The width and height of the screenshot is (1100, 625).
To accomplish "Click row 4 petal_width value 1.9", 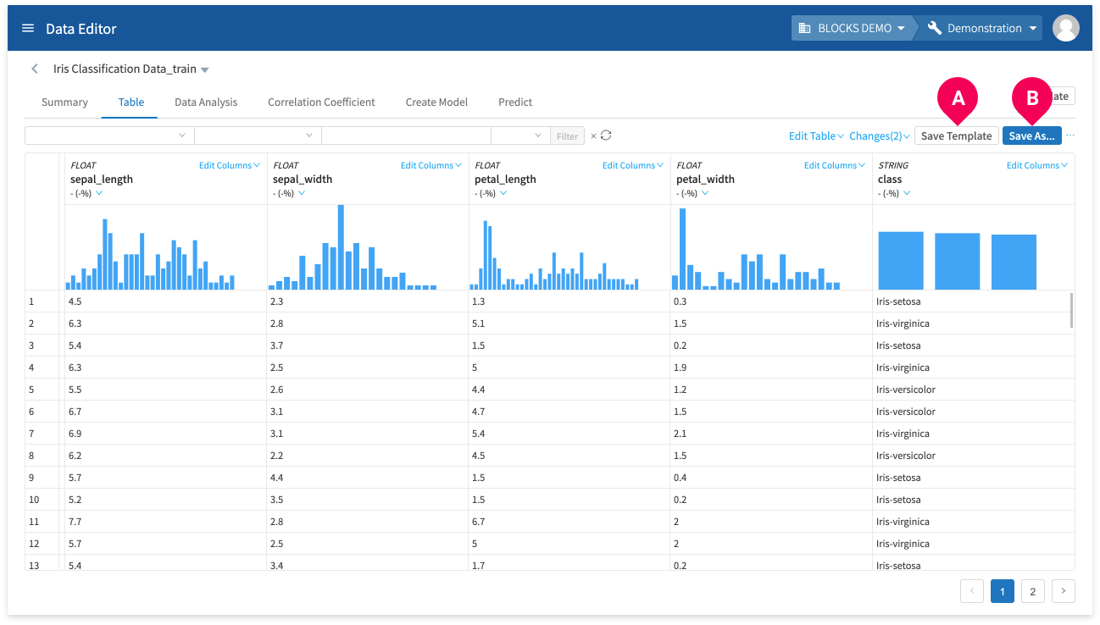I will (771, 368).
